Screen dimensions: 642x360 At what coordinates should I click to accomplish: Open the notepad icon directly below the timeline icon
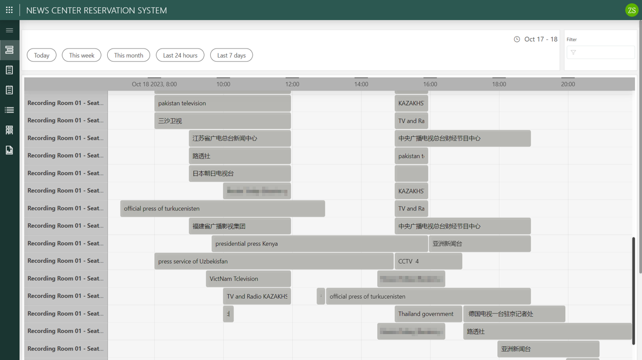click(x=10, y=70)
